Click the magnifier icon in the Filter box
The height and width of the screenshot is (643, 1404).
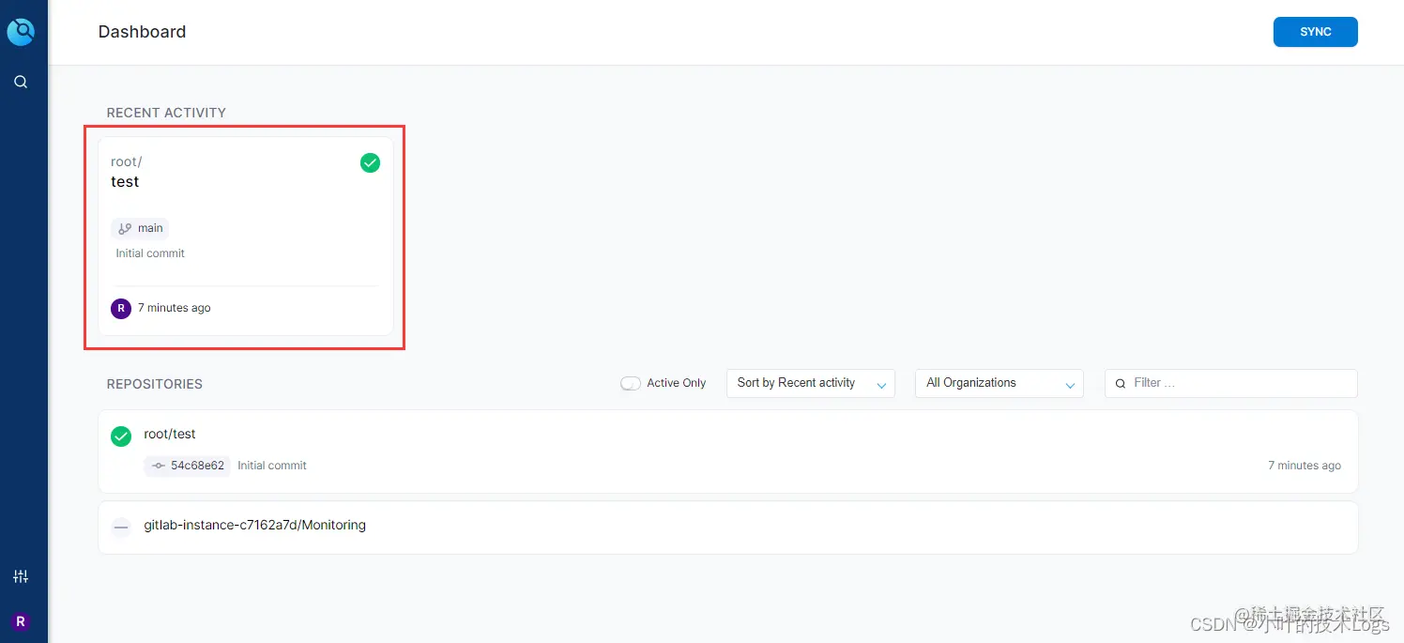click(1121, 384)
